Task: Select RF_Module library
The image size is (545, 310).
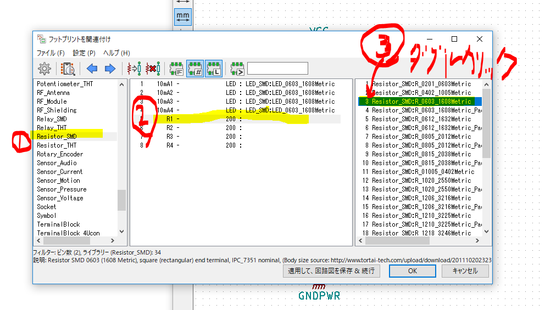Action: tap(52, 102)
